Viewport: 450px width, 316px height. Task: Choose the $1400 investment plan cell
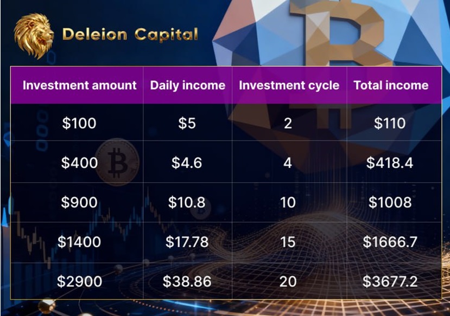79,242
